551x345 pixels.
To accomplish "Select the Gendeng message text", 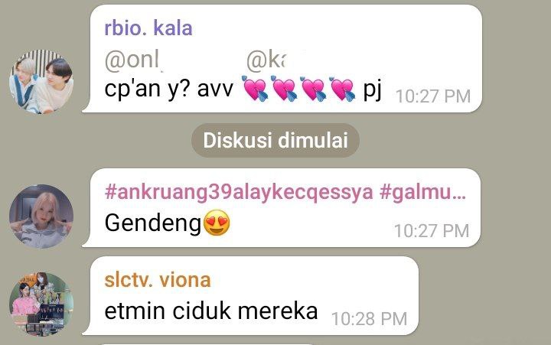I will [153, 223].
